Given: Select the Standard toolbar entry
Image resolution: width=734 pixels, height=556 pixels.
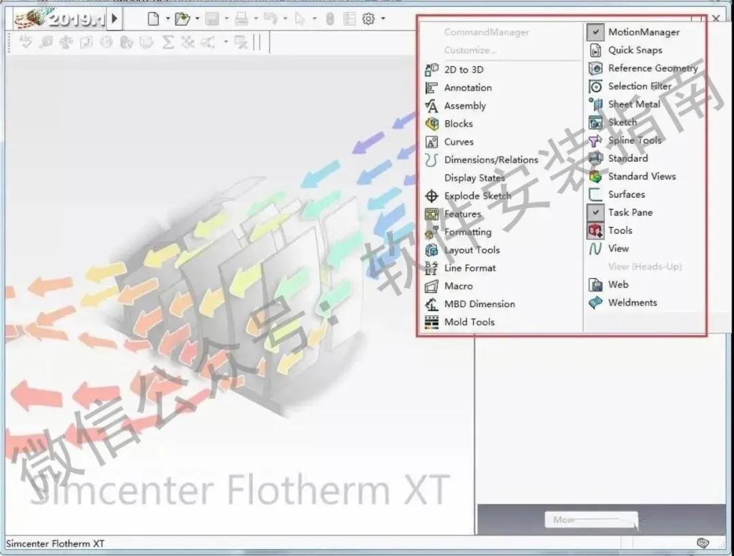Looking at the screenshot, I should 628,158.
